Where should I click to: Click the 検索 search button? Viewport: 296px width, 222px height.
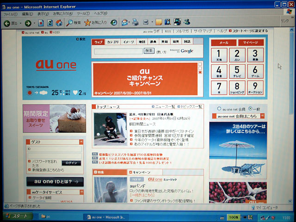pos(149,51)
